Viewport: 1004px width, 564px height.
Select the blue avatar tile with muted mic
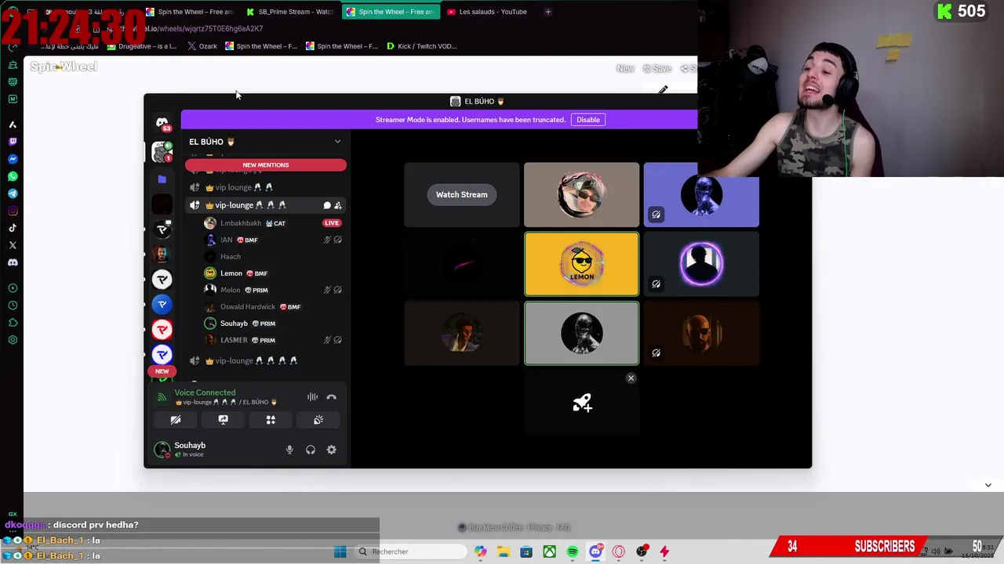pyautogui.click(x=701, y=194)
